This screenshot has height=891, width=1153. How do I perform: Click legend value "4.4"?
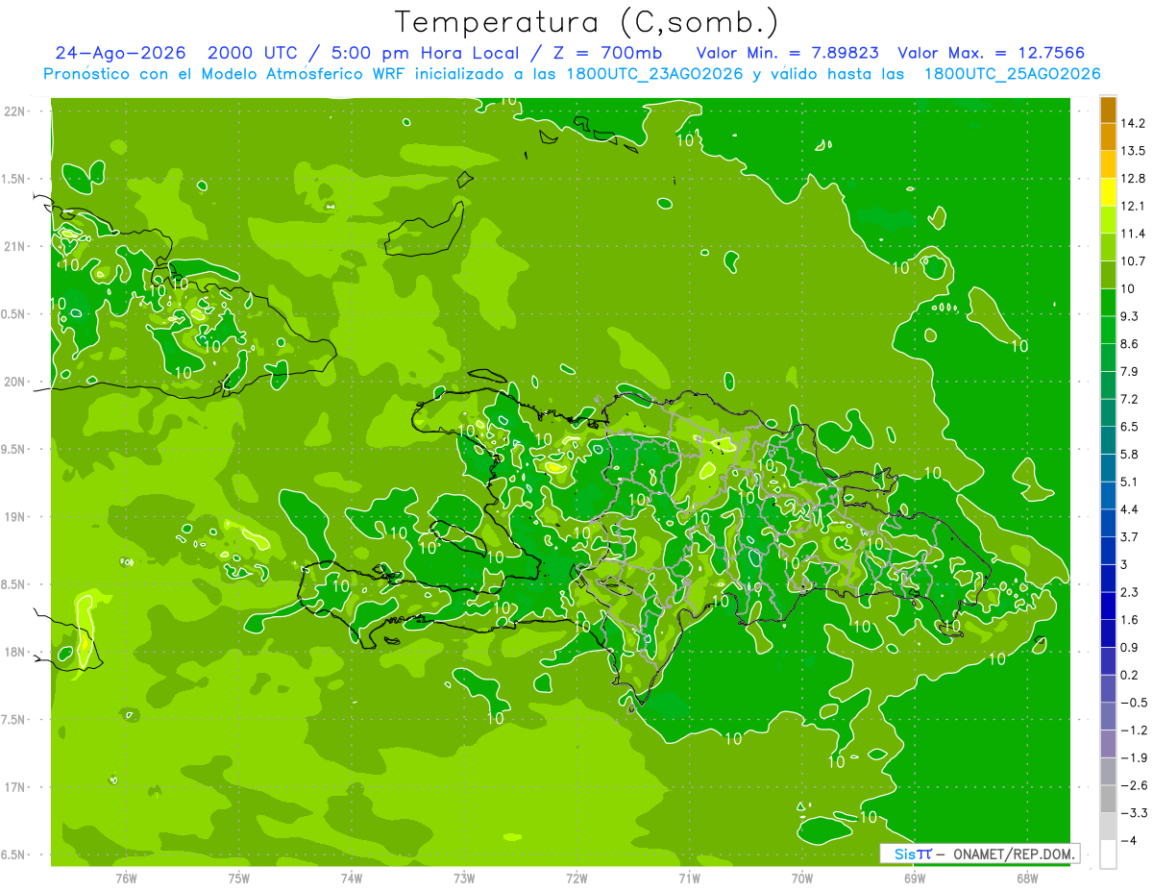pyautogui.click(x=1130, y=509)
